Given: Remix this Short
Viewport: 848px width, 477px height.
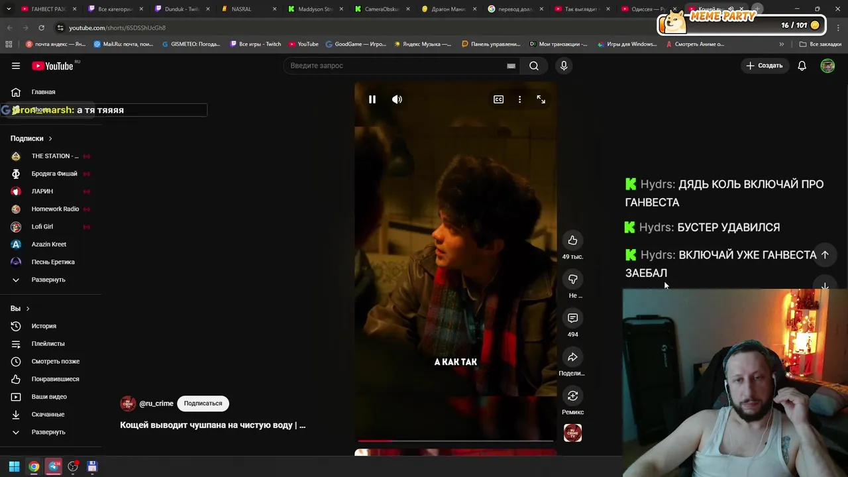Looking at the screenshot, I should pos(572,396).
